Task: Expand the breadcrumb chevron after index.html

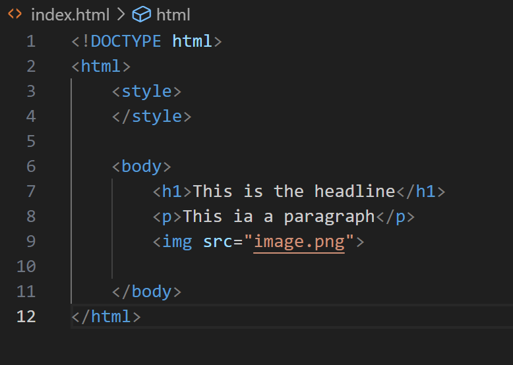Action: pos(121,14)
